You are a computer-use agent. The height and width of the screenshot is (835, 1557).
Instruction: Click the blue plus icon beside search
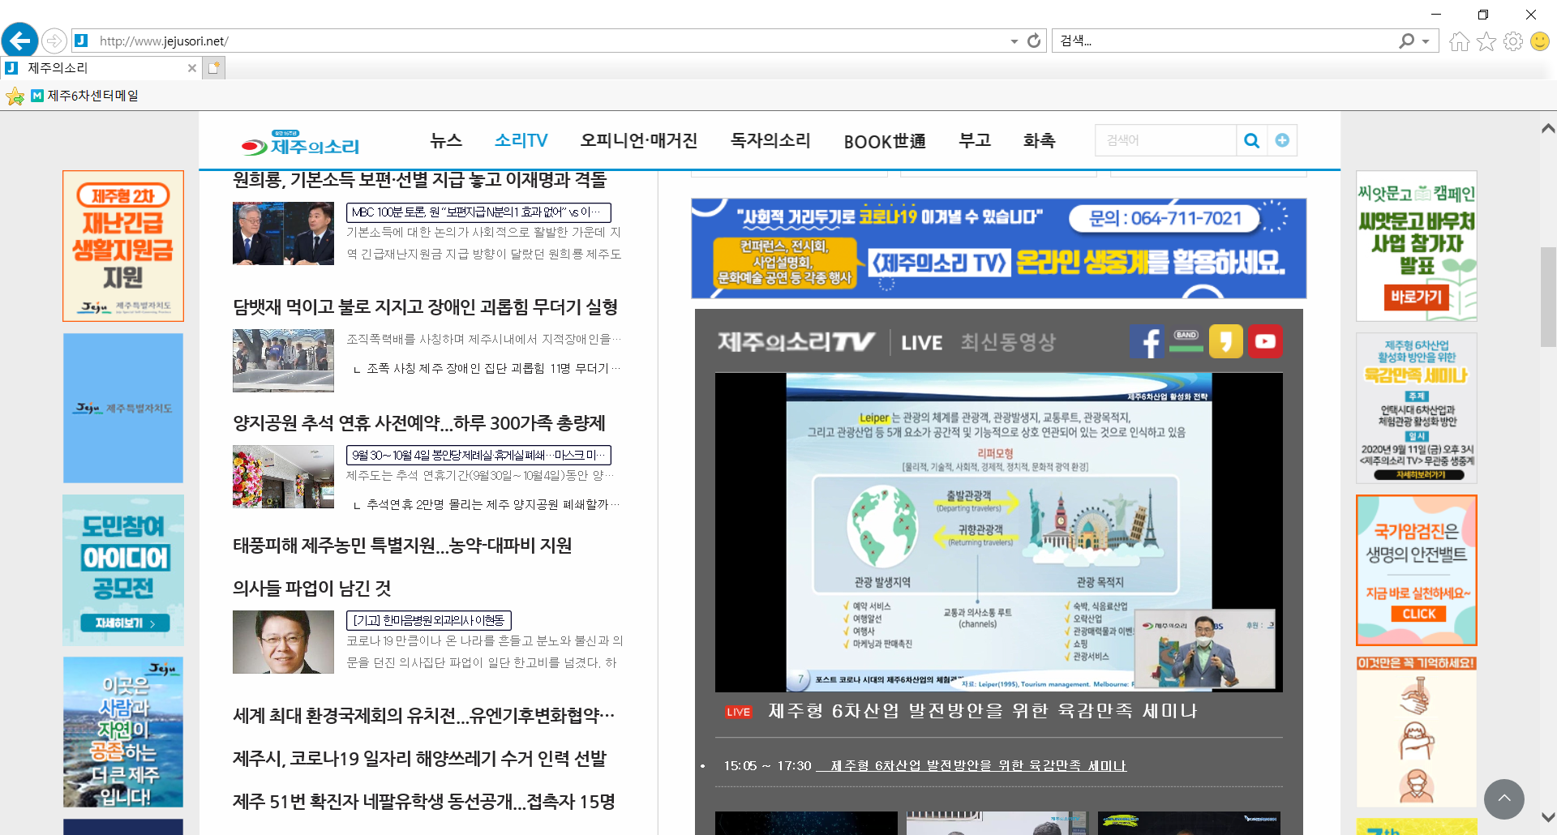point(1282,140)
